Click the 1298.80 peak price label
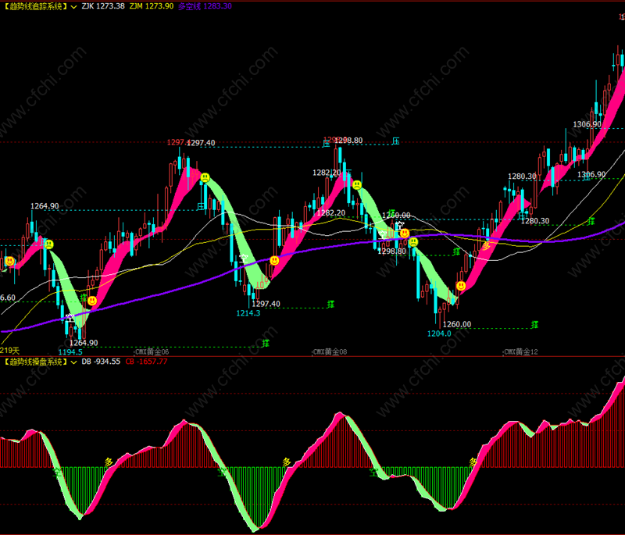 point(348,141)
